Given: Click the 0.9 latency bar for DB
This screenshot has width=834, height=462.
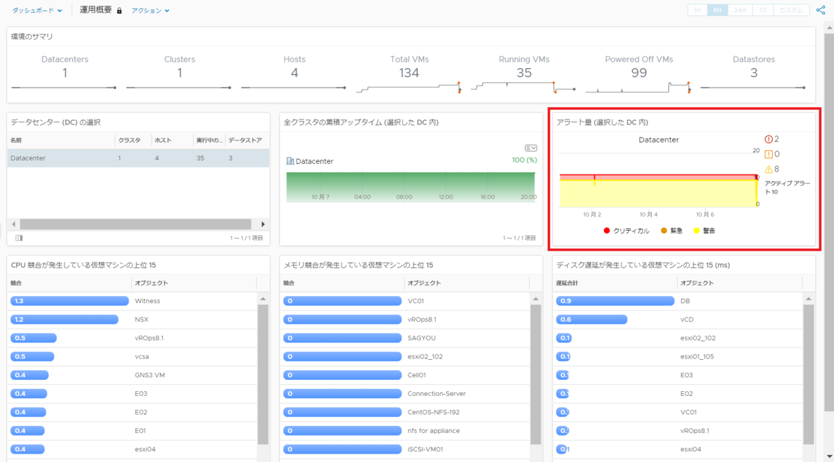Looking at the screenshot, I should click(616, 301).
